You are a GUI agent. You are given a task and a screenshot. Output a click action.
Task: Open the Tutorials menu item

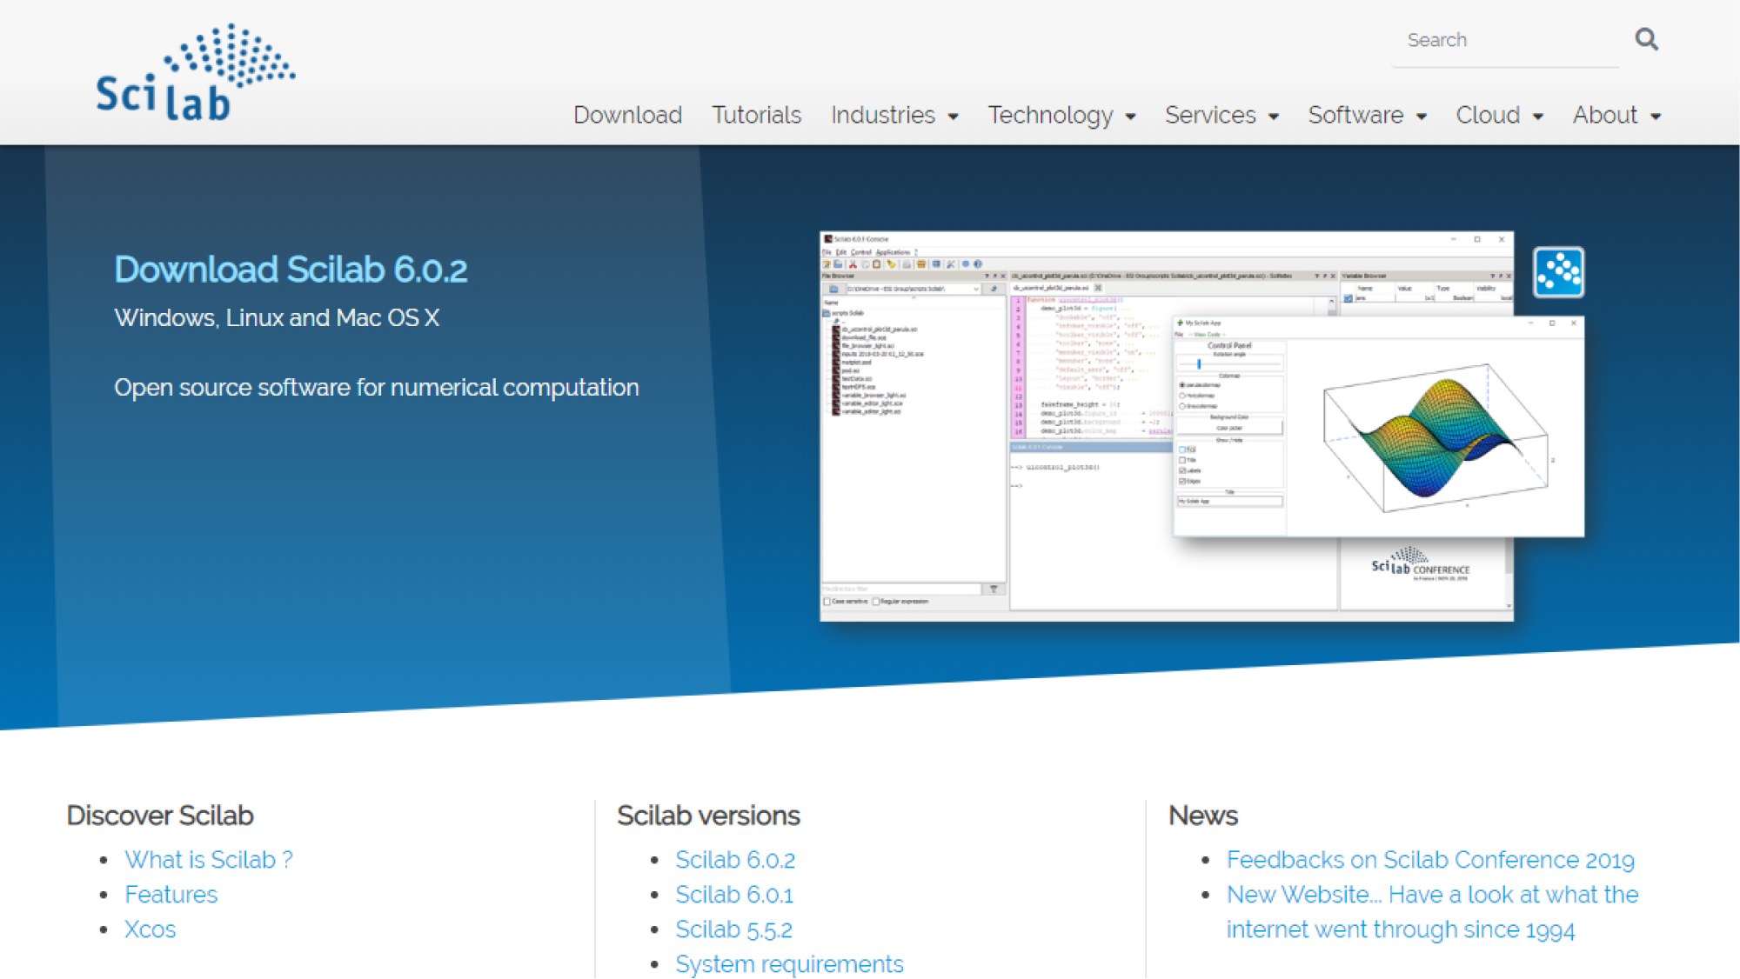(756, 115)
